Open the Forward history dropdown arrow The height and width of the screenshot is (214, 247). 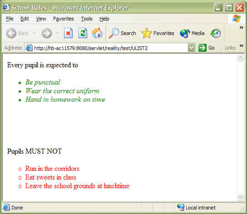click(x=58, y=33)
